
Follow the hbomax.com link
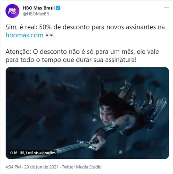pyautogui.click(x=25, y=35)
